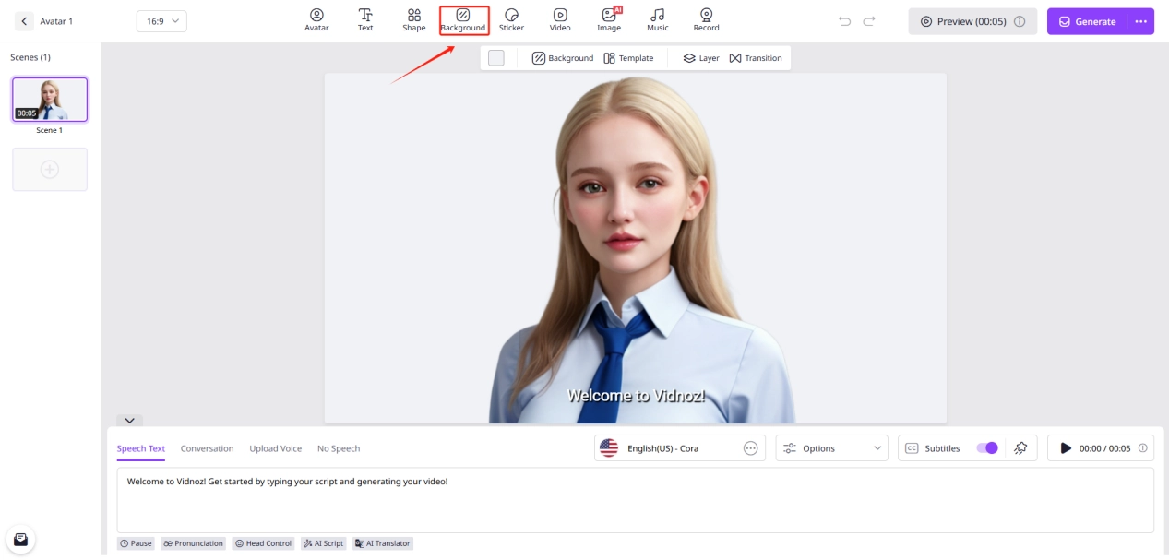The height and width of the screenshot is (560, 1169).
Task: Open the Avatar tool
Action: pyautogui.click(x=316, y=19)
